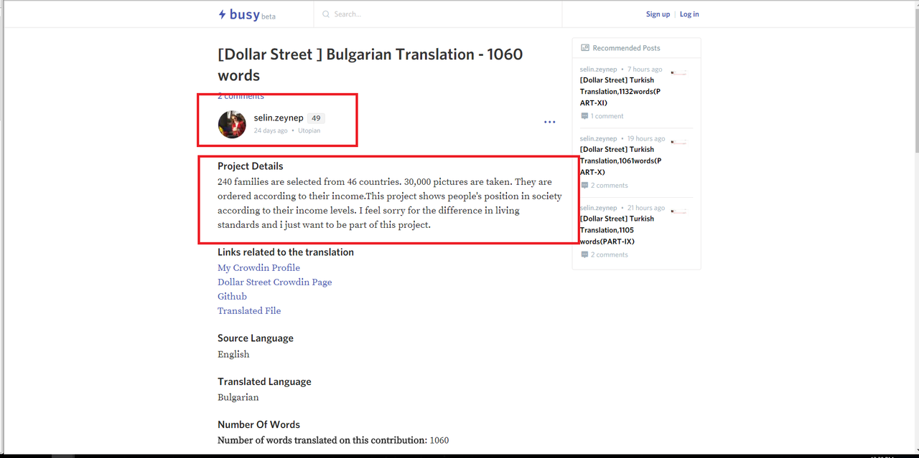This screenshot has width=919, height=458.
Task: Click the Bulgarian language value
Action: click(x=238, y=398)
